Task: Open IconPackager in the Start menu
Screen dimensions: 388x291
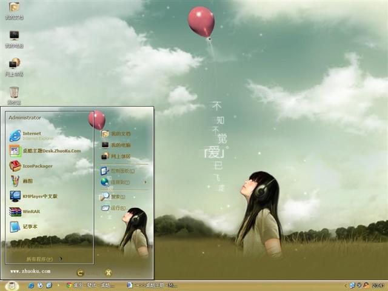Action: pyautogui.click(x=31, y=166)
